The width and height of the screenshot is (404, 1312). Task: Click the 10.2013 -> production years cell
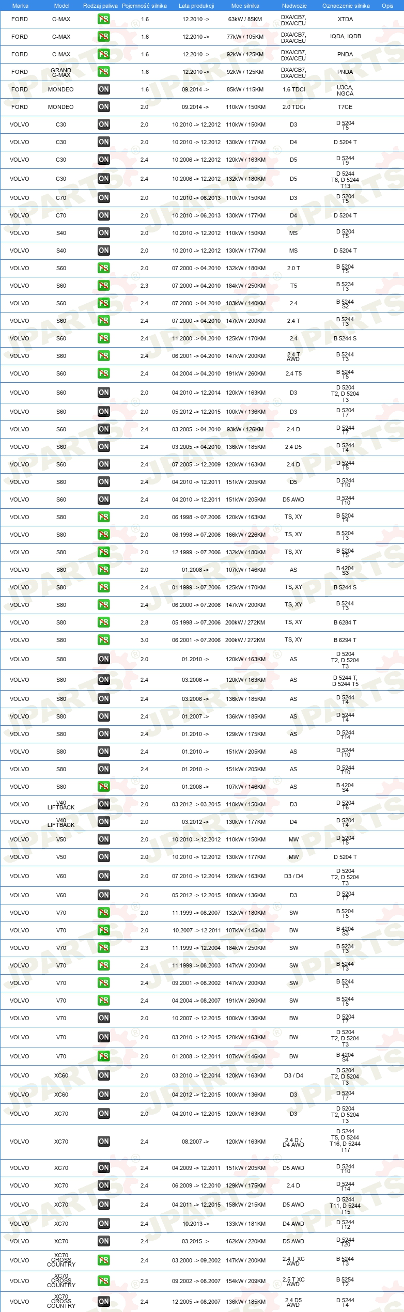[195, 1224]
